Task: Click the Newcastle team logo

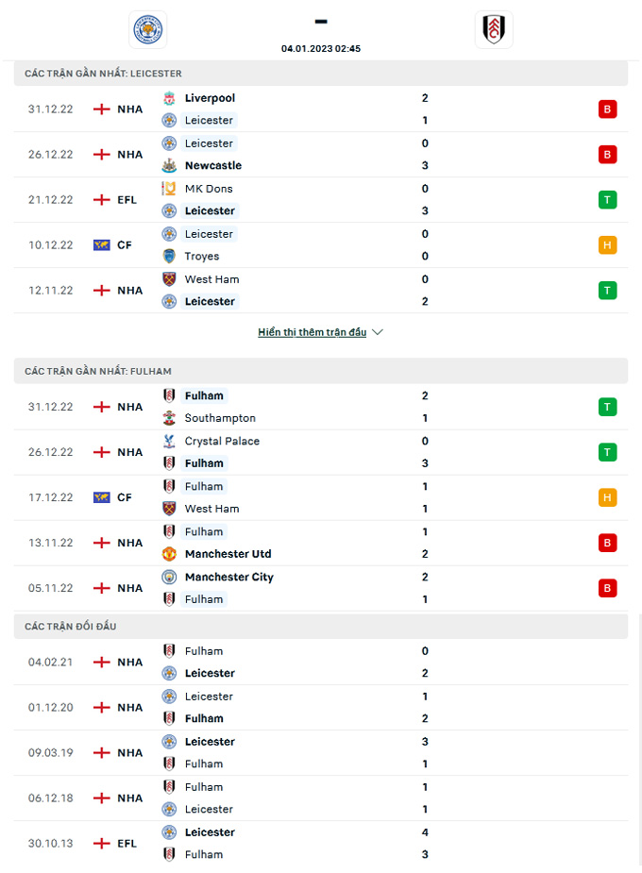Action: [x=169, y=165]
